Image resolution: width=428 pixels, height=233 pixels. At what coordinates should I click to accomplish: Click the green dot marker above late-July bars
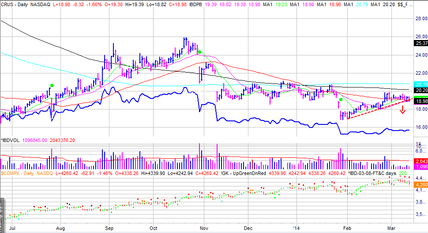pyautogui.click(x=52, y=86)
